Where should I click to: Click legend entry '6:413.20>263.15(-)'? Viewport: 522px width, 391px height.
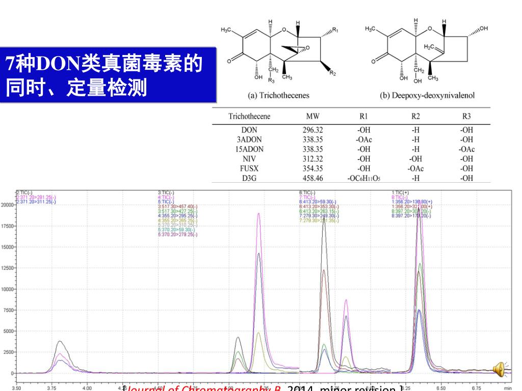coord(319,211)
